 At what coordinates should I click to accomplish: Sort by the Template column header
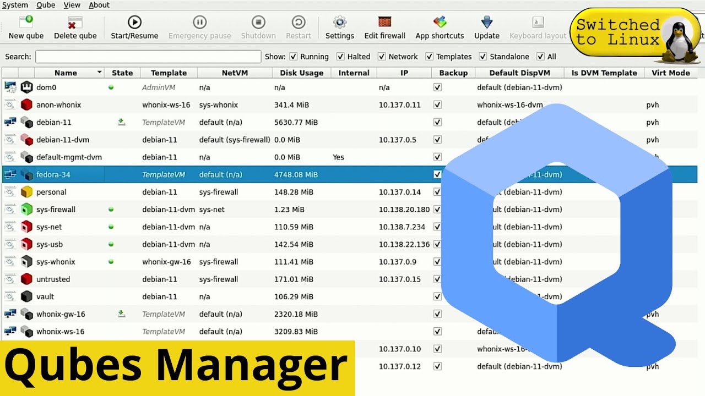click(x=169, y=73)
